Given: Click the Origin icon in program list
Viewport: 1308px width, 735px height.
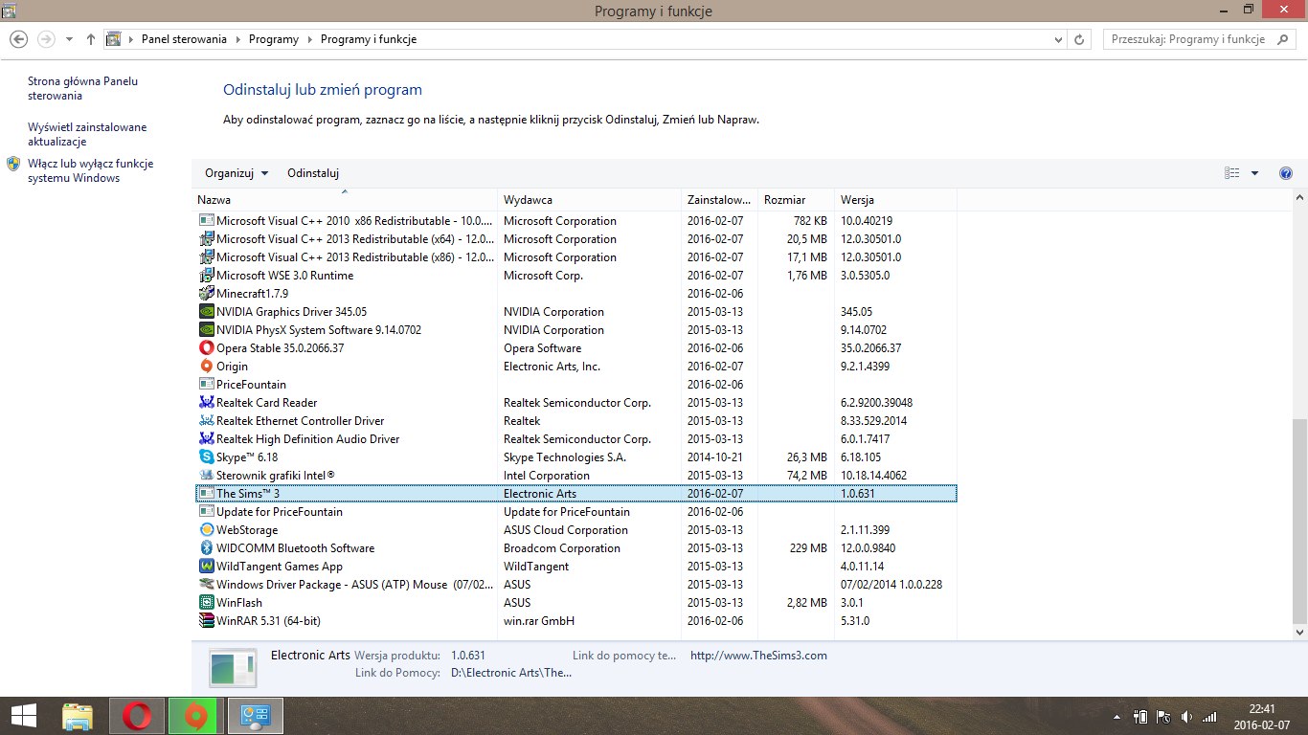Looking at the screenshot, I should (x=206, y=367).
